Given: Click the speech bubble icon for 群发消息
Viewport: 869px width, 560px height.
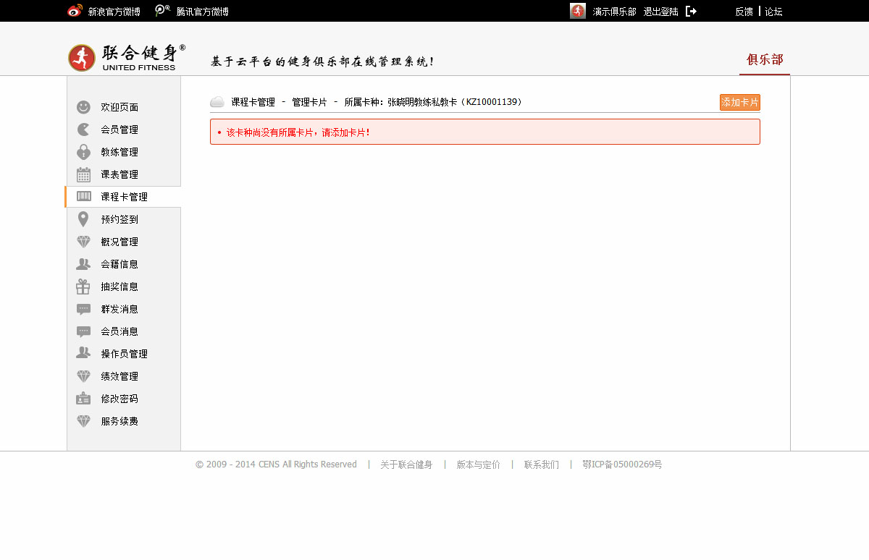Looking at the screenshot, I should [x=83, y=309].
